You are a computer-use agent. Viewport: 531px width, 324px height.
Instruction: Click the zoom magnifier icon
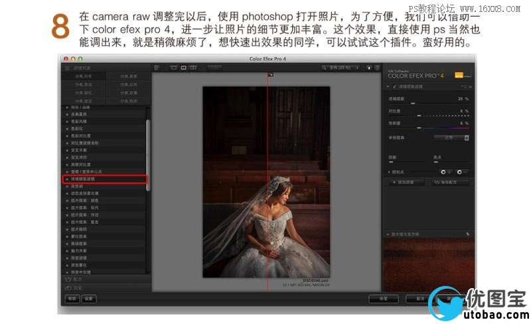pos(324,68)
